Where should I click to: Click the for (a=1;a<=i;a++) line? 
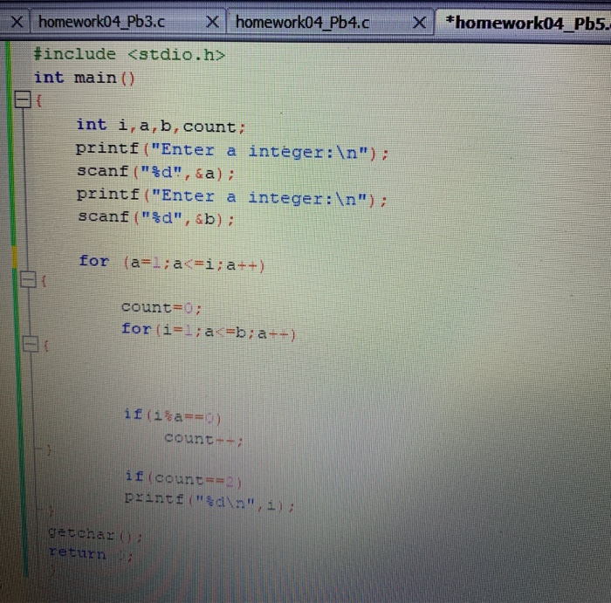point(172,263)
